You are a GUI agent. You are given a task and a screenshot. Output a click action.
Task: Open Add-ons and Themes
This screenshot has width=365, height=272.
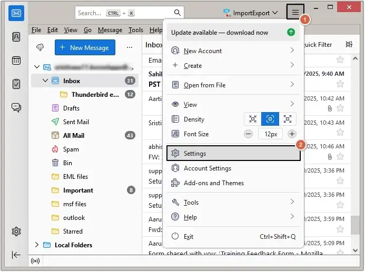coord(233,183)
